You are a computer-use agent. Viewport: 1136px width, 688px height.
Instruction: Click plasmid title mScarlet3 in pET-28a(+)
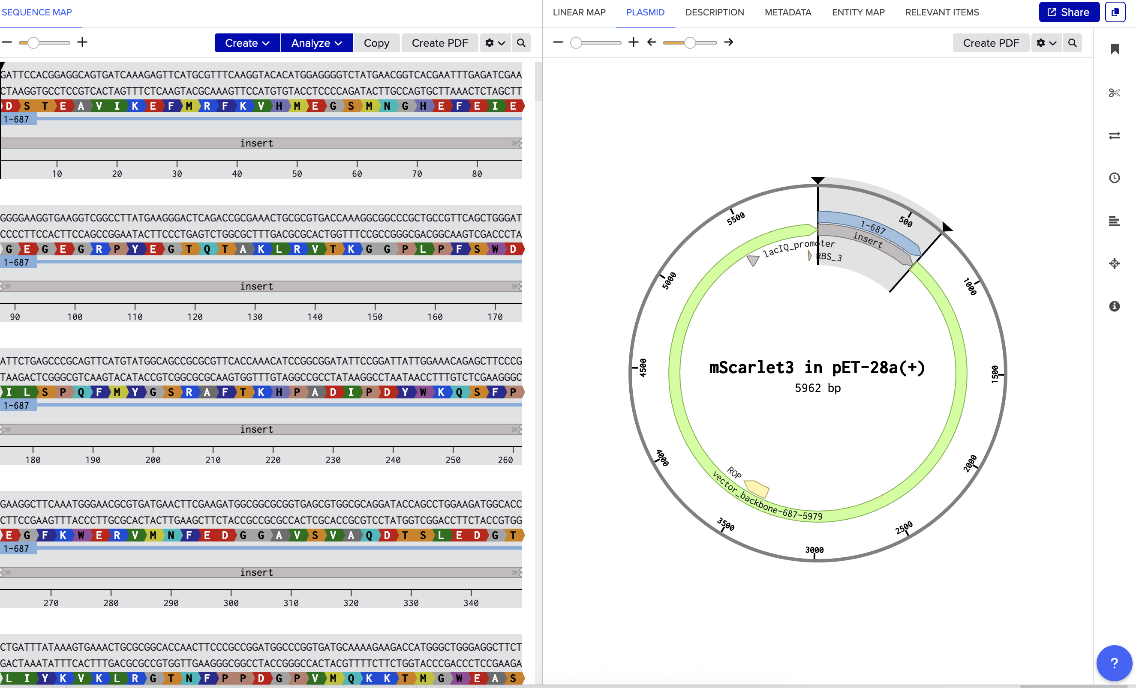[x=817, y=368]
